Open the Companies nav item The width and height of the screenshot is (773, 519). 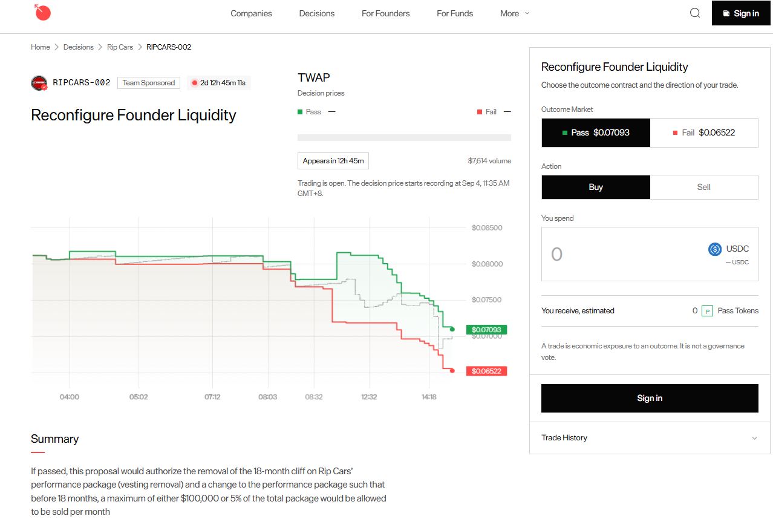coord(251,13)
